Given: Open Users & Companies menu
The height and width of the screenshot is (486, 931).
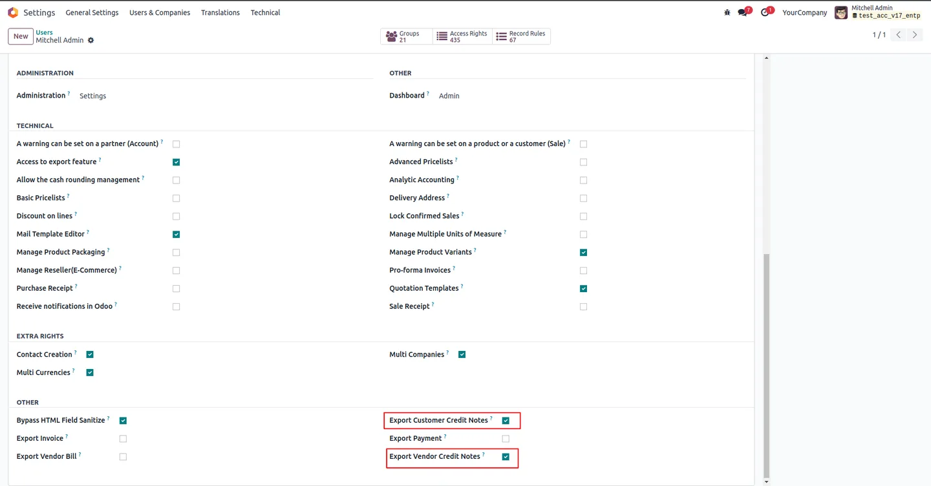Looking at the screenshot, I should [x=160, y=12].
